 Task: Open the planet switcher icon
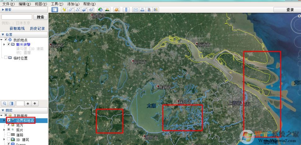tap(116, 10)
